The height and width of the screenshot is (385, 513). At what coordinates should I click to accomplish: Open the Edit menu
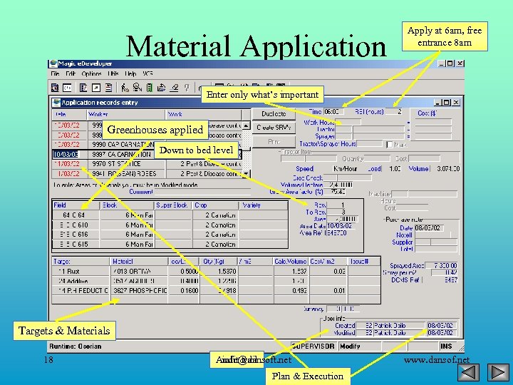click(71, 73)
